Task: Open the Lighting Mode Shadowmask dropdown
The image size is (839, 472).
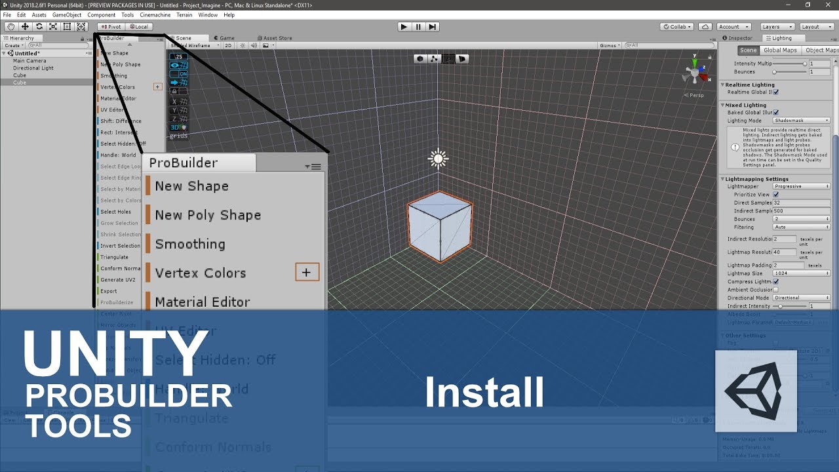Action: (802, 121)
